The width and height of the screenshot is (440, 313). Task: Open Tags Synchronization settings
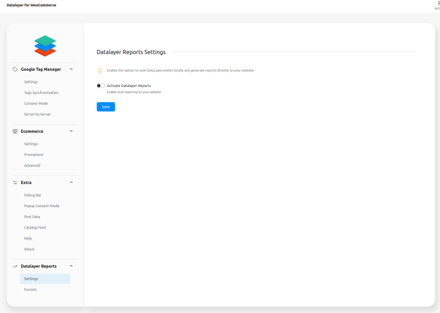[41, 93]
